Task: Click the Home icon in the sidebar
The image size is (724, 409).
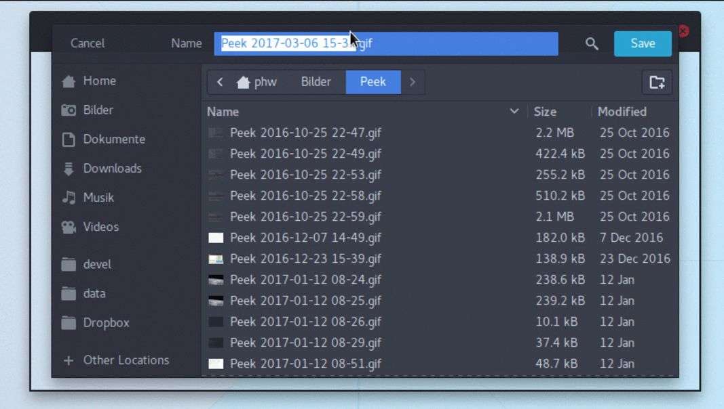Action: pos(69,81)
